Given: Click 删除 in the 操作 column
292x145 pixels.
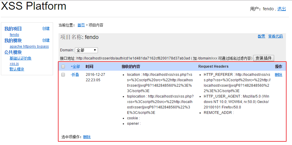Looking at the screenshot, I should click(x=279, y=75).
